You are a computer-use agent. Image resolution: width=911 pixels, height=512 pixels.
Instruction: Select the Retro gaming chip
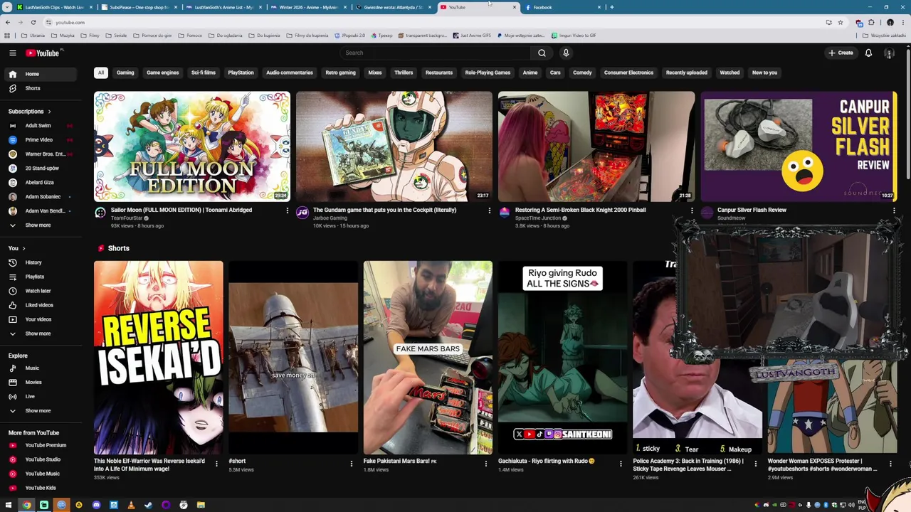pos(340,73)
